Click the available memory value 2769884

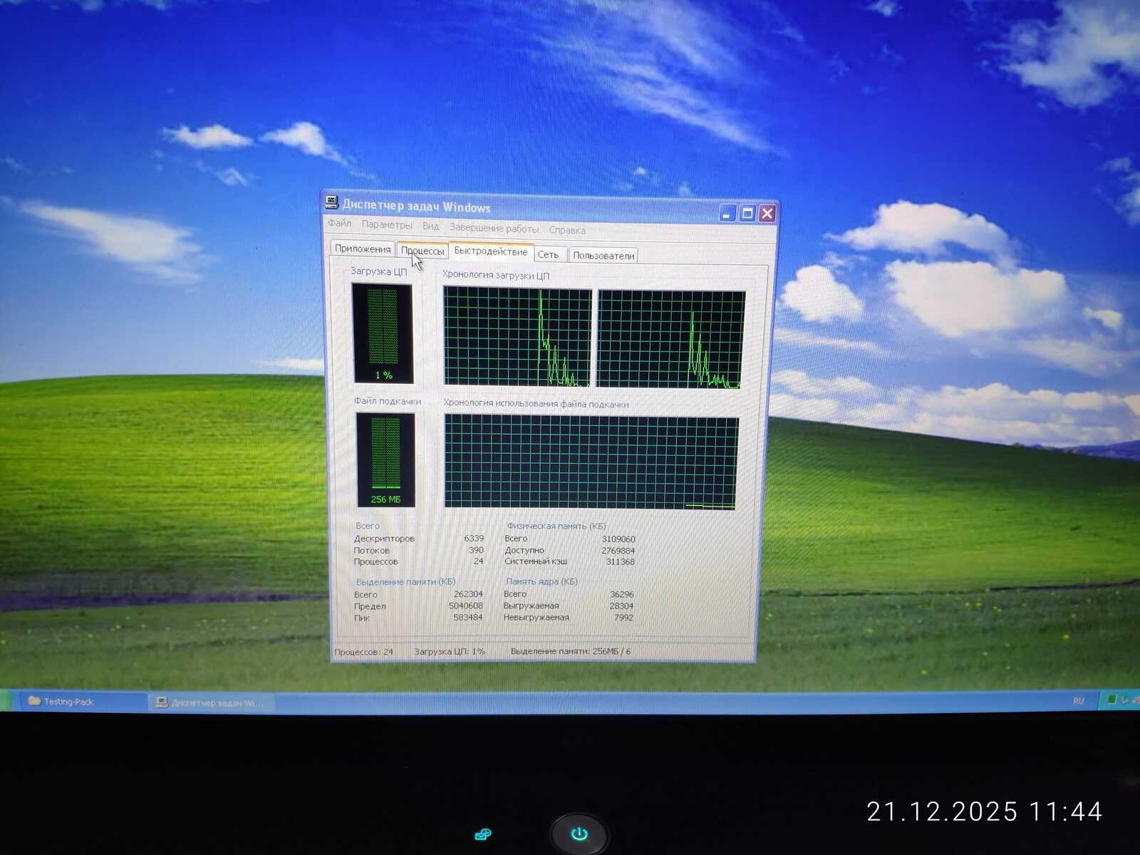coord(618,551)
